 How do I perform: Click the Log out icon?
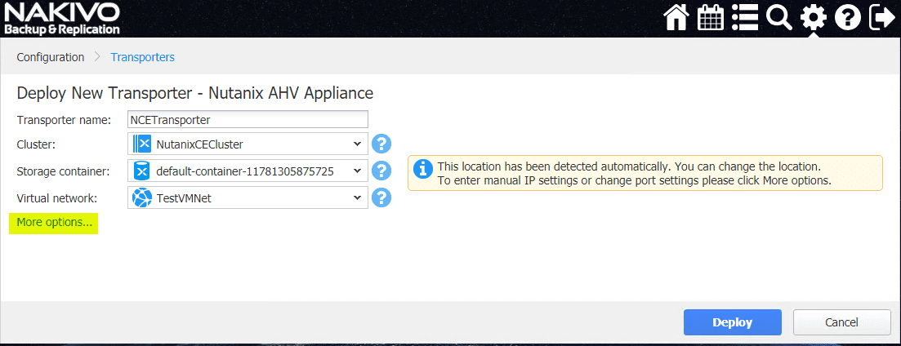[x=881, y=18]
